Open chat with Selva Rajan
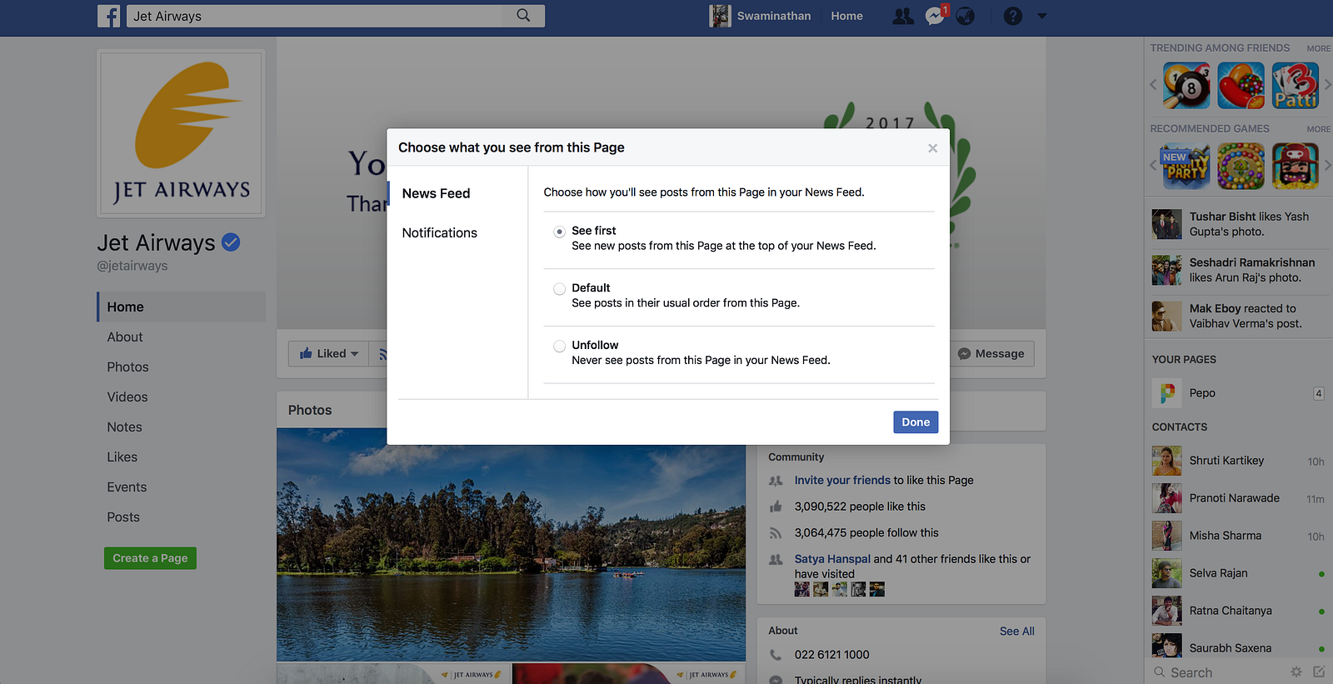 click(1238, 573)
